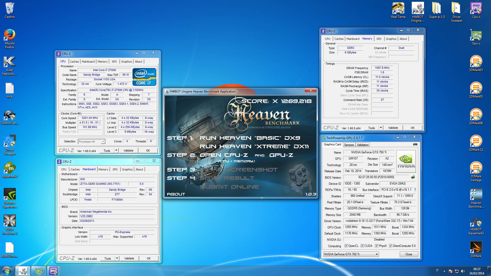The height and width of the screenshot is (276, 491).
Task: Open the 400693.hw file icon
Action: click(x=10, y=250)
